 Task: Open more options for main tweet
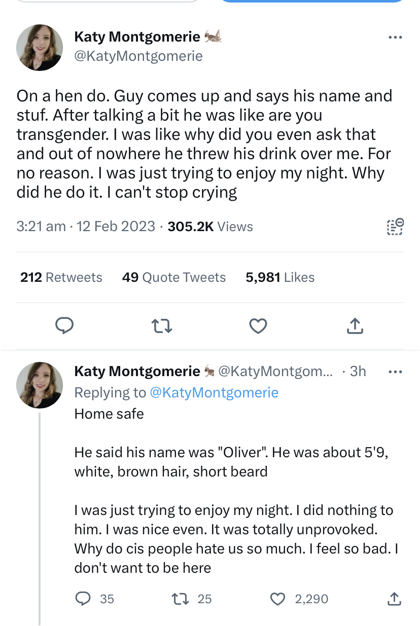pyautogui.click(x=395, y=37)
